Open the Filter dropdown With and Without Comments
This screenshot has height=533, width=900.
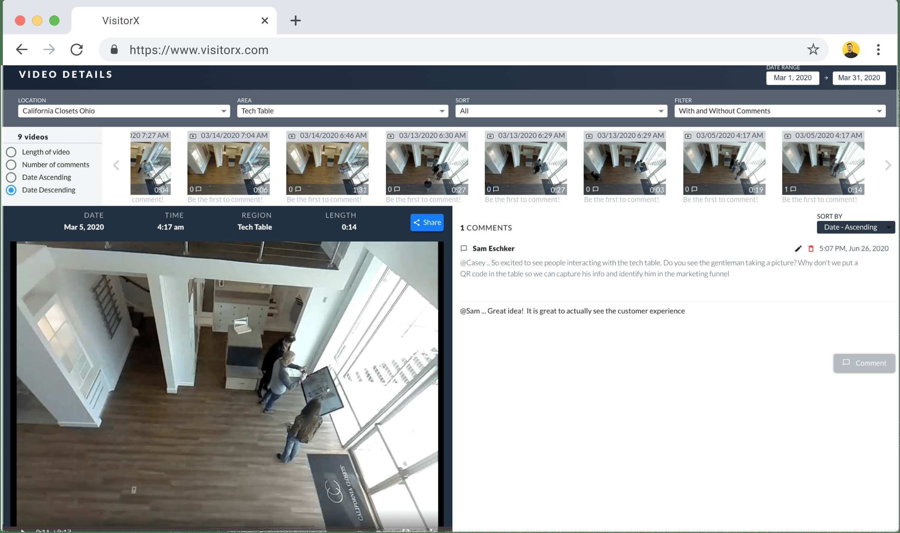click(779, 111)
